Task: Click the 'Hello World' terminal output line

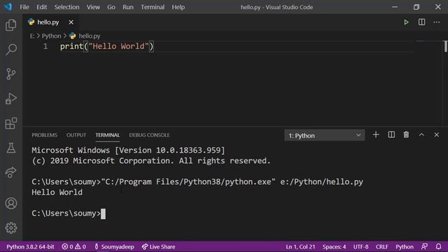Action: coord(57,192)
